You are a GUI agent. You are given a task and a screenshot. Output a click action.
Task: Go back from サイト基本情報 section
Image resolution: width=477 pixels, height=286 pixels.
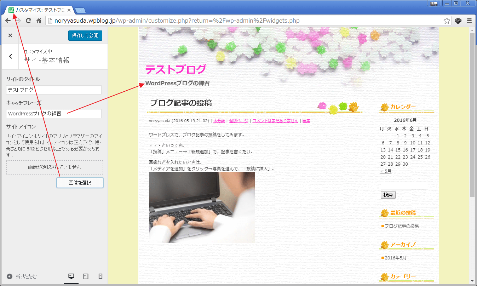11,56
